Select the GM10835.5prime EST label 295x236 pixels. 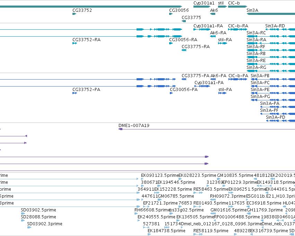point(235,175)
